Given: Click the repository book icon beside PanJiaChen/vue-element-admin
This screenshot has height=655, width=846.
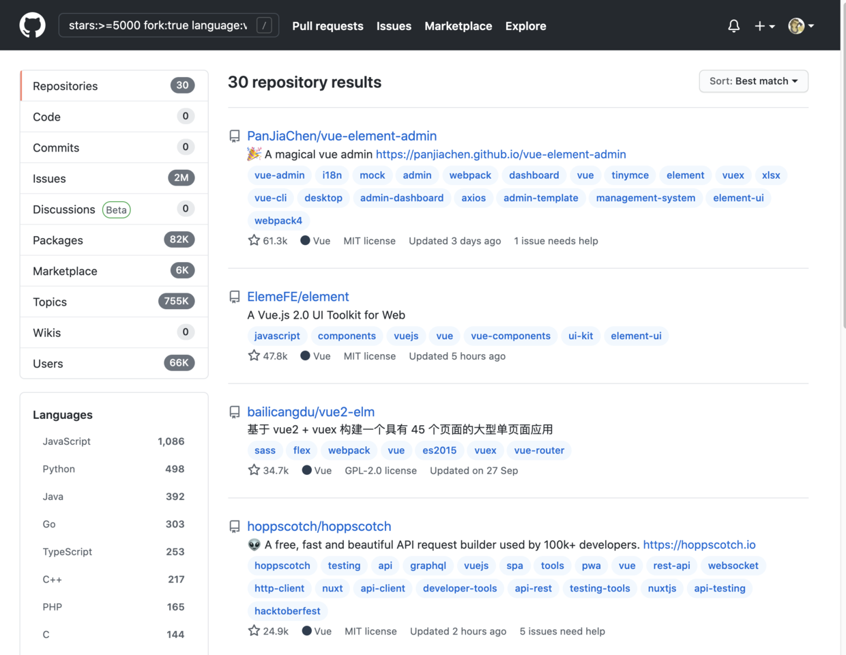Looking at the screenshot, I should tap(234, 136).
